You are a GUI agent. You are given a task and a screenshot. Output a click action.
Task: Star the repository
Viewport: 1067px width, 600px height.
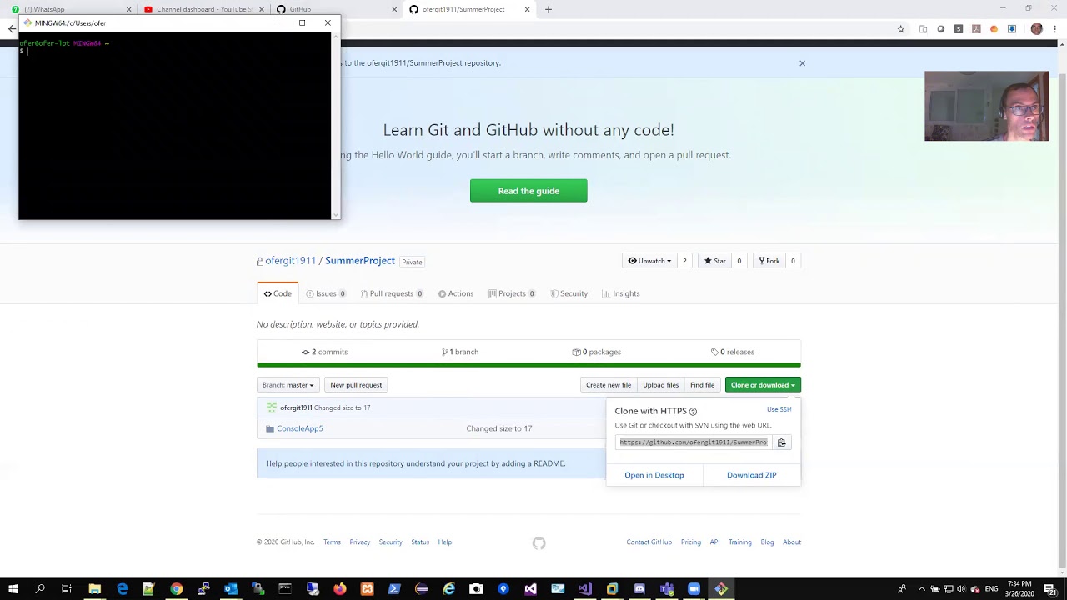click(714, 261)
